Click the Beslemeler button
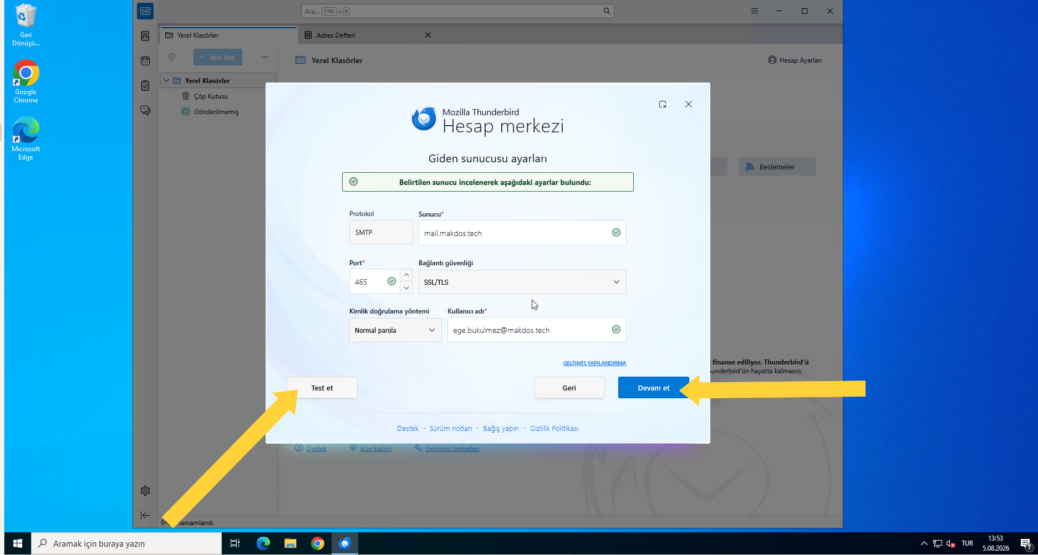This screenshot has height=555, width=1038. point(777,167)
